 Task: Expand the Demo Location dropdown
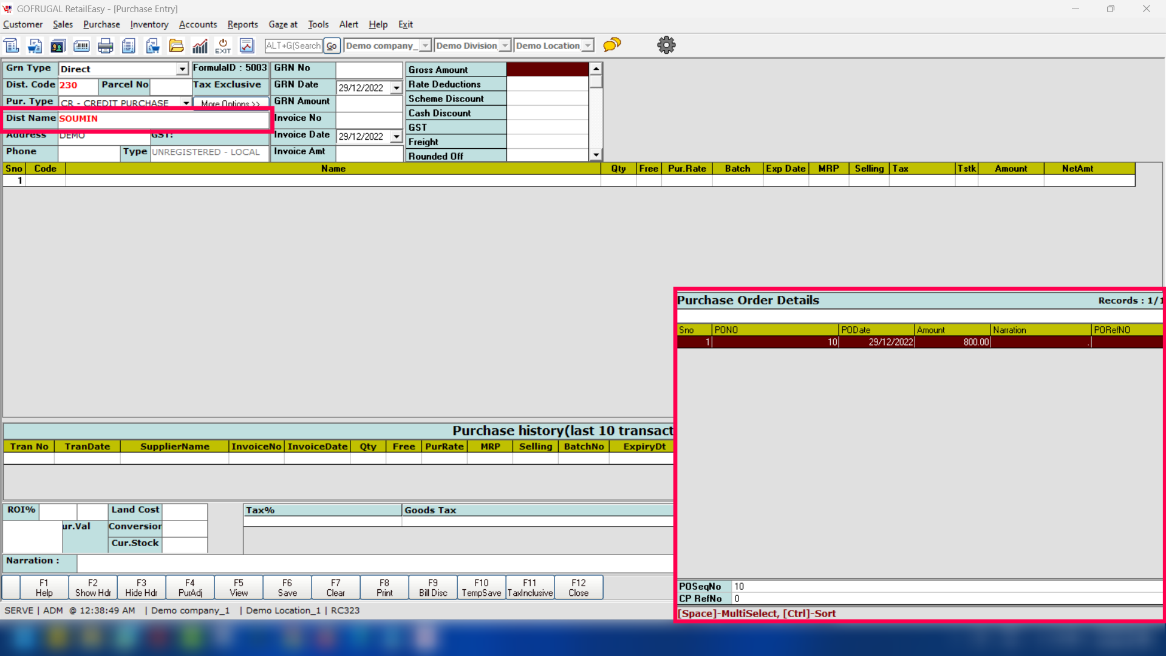(588, 46)
